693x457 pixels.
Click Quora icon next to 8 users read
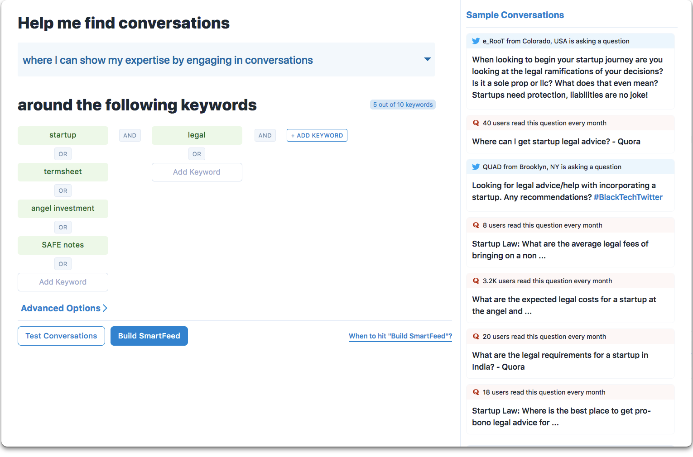(476, 225)
